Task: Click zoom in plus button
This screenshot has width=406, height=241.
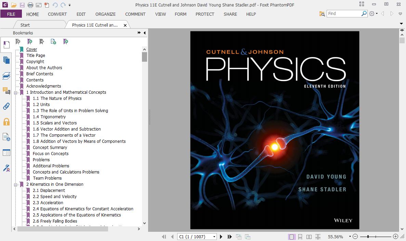Action: click(395, 236)
